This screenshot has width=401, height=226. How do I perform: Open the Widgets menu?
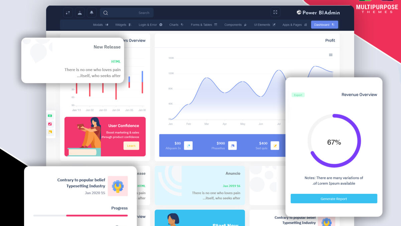[123, 25]
